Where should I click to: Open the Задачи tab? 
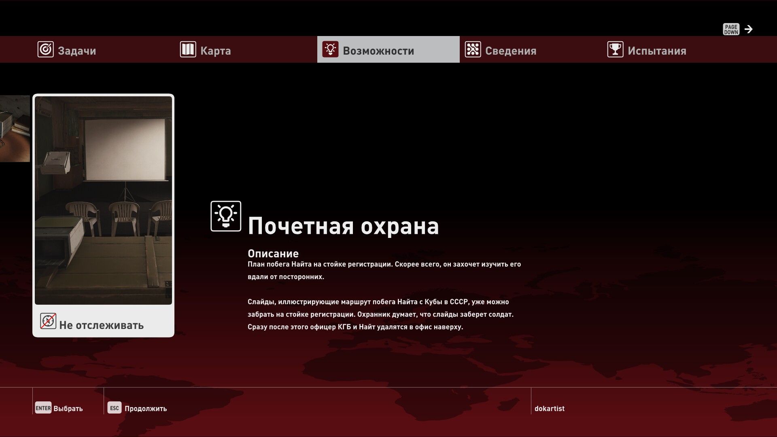click(x=77, y=51)
